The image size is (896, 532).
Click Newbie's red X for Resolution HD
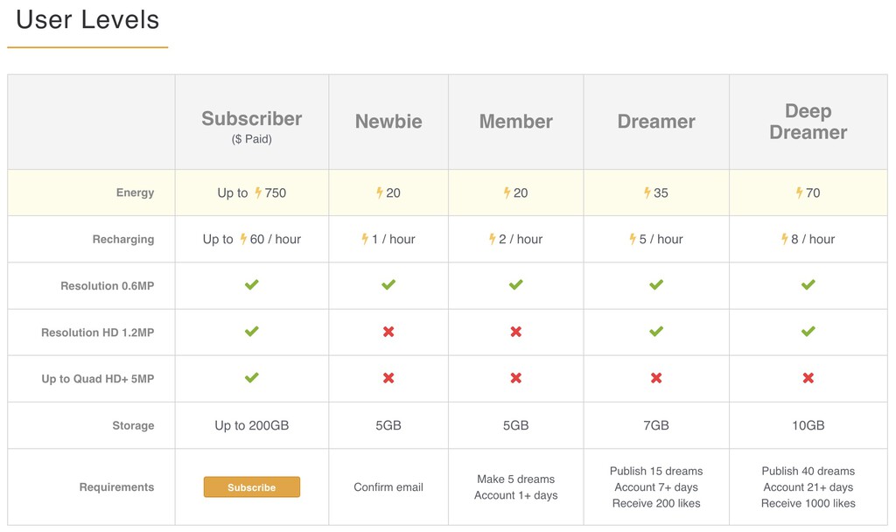point(388,332)
